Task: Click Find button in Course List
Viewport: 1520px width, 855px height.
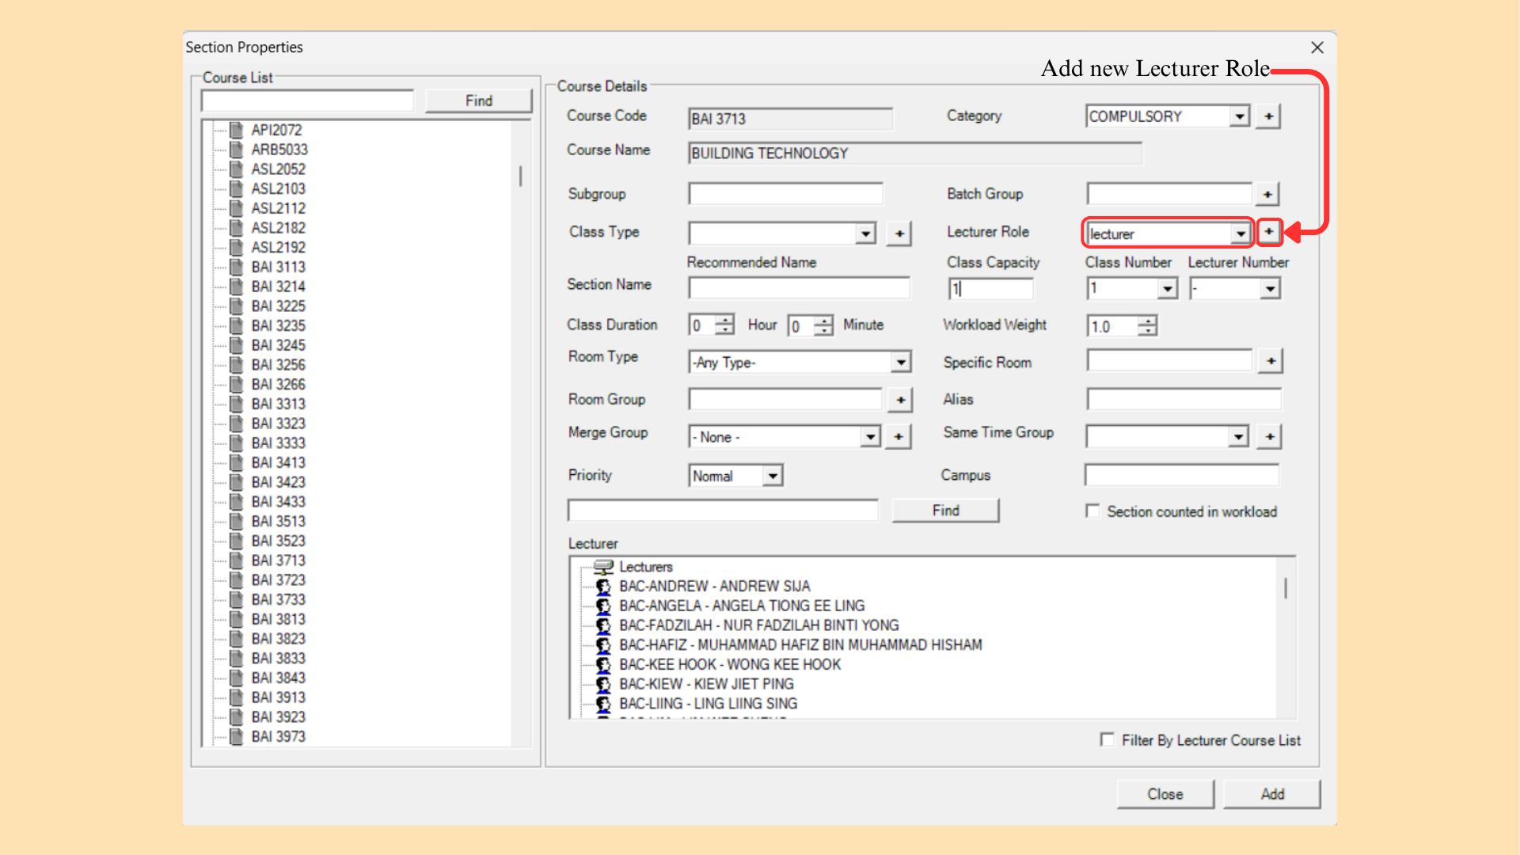Action: [x=478, y=101]
